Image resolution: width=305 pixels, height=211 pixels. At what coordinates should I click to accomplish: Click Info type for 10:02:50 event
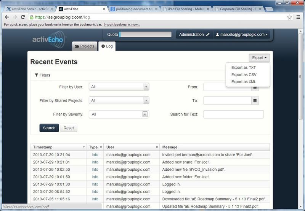tap(95, 170)
